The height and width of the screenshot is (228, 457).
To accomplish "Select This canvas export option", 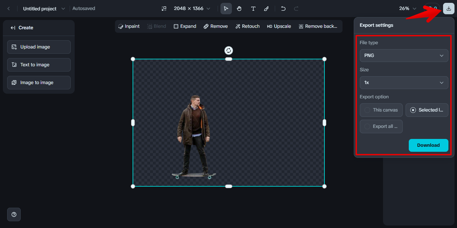I will [x=381, y=110].
